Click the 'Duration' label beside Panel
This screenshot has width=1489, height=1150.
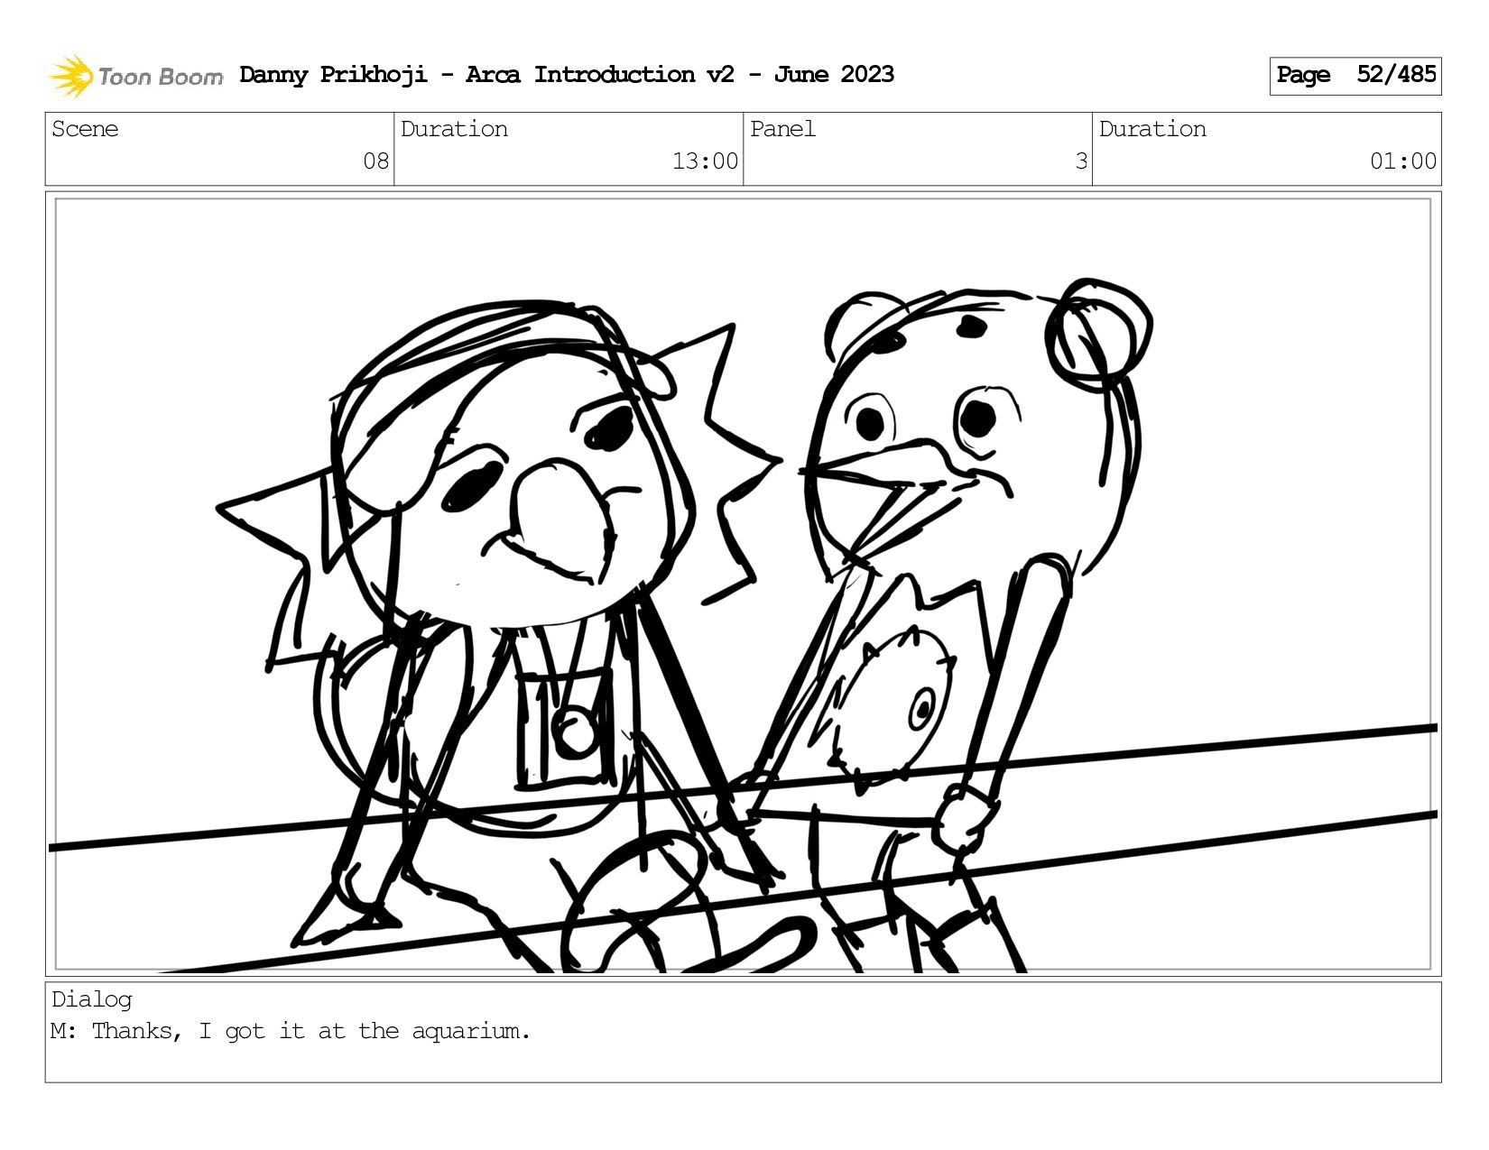click(x=1152, y=129)
